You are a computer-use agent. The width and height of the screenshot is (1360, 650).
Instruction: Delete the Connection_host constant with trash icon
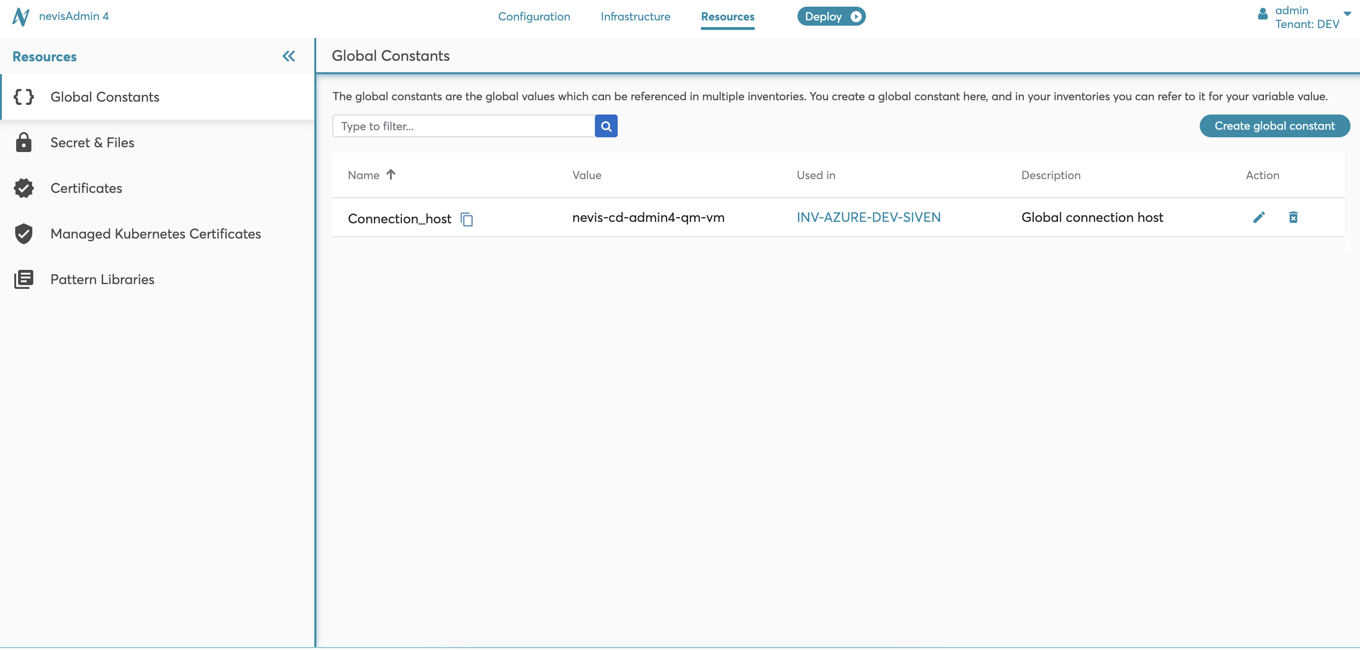[x=1293, y=217]
